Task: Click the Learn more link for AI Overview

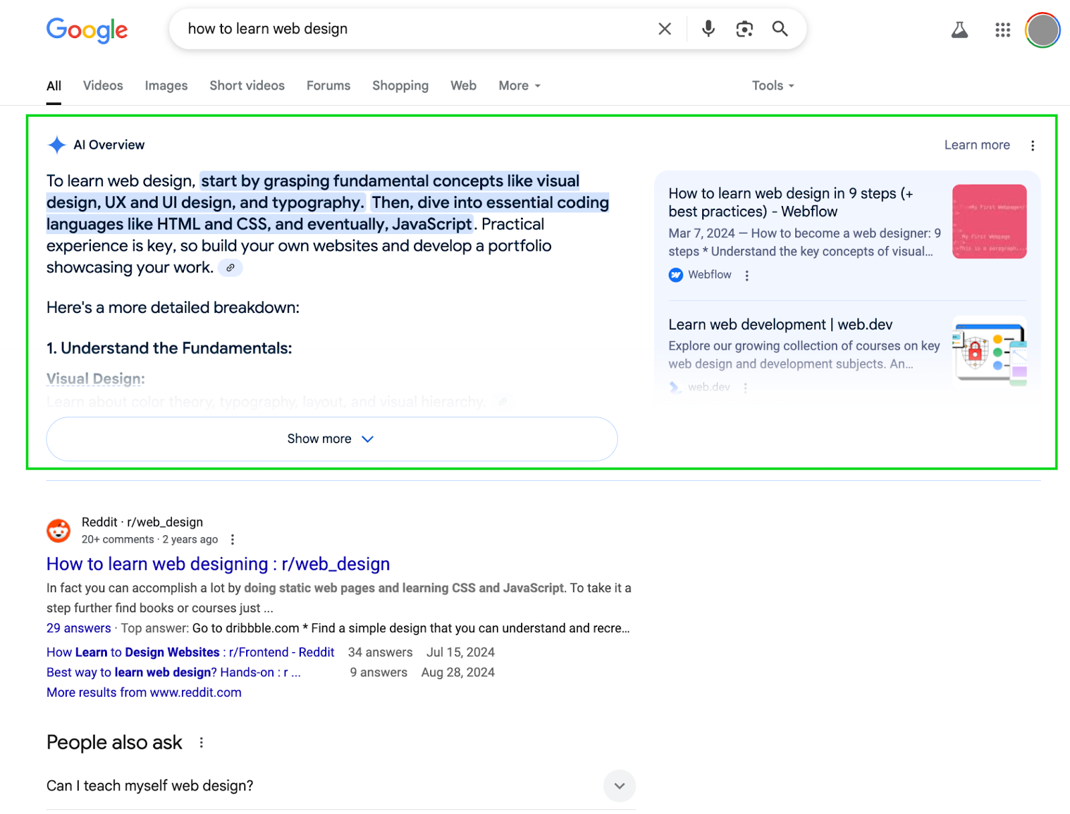Action: coord(977,144)
